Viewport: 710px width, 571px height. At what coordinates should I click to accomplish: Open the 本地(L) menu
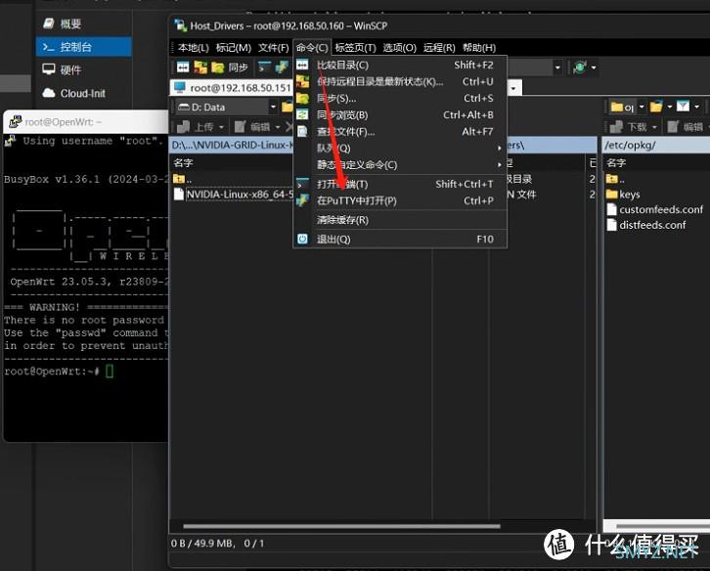[194, 48]
